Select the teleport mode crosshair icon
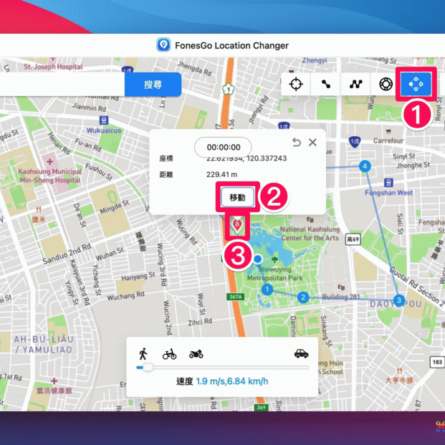 coord(295,84)
